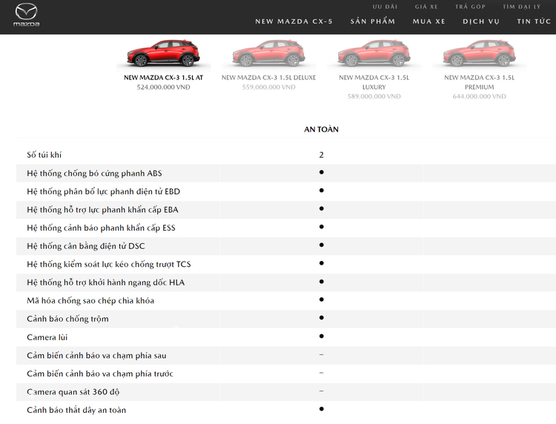Viewport: 556px width, 424px height.
Task: Click the 589.000.000 VNĐ price
Action: (x=374, y=96)
